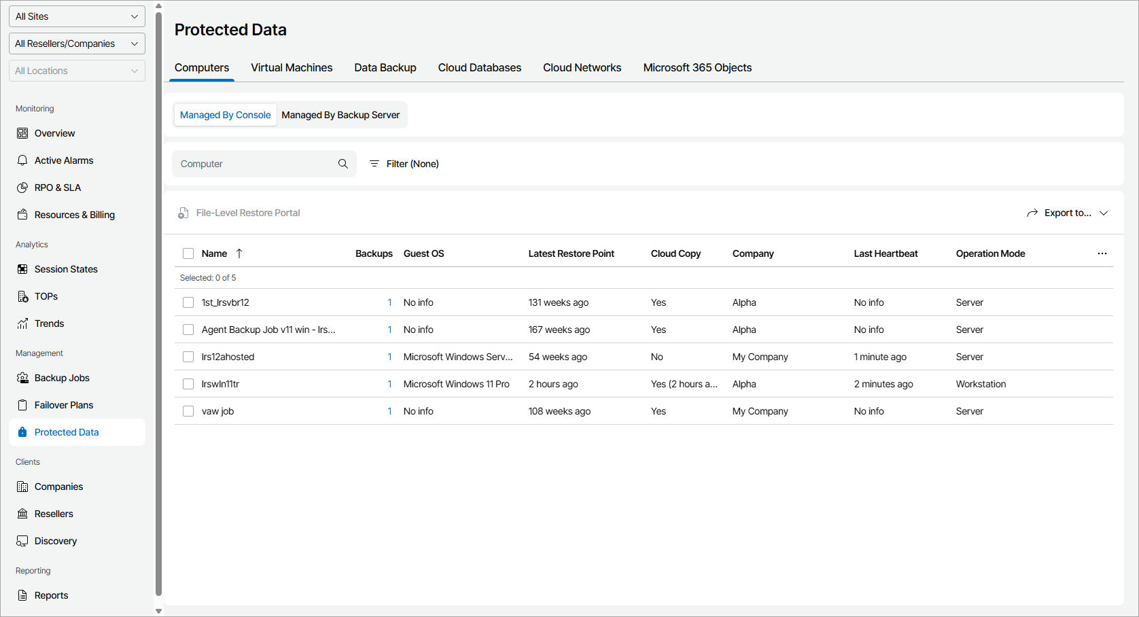Tick the checkbox for 1st_lrsvbr12
The image size is (1139, 617).
[x=188, y=302]
